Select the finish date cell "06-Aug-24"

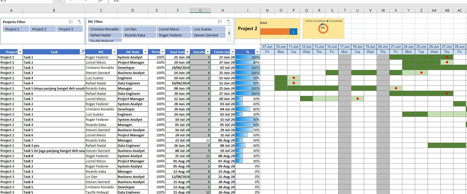coord(223,140)
